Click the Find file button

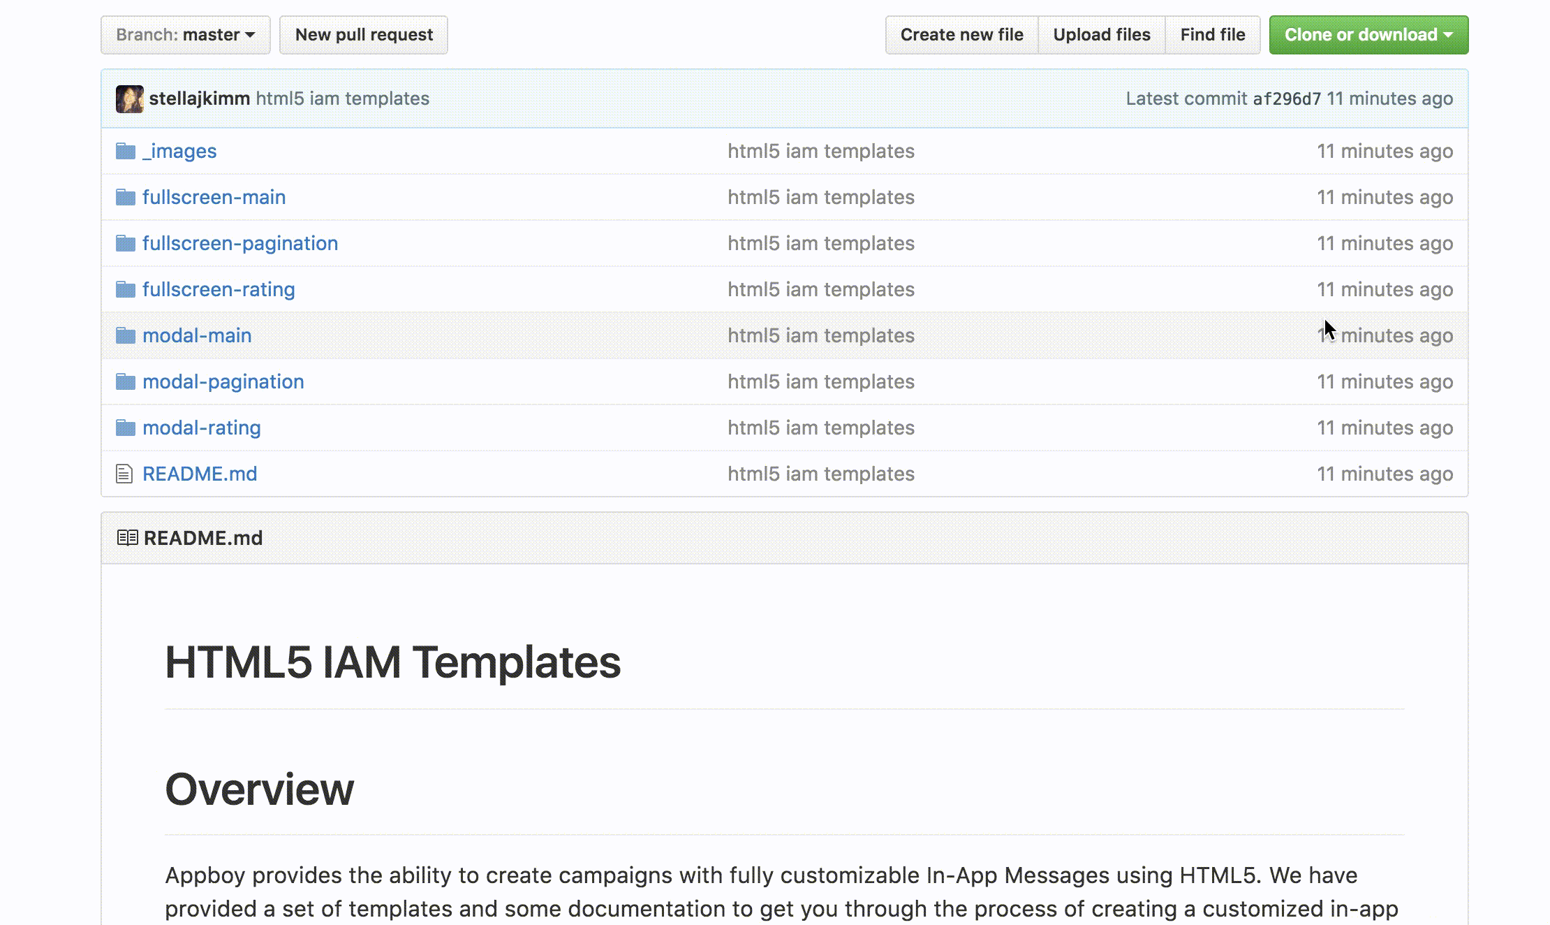pos(1212,35)
